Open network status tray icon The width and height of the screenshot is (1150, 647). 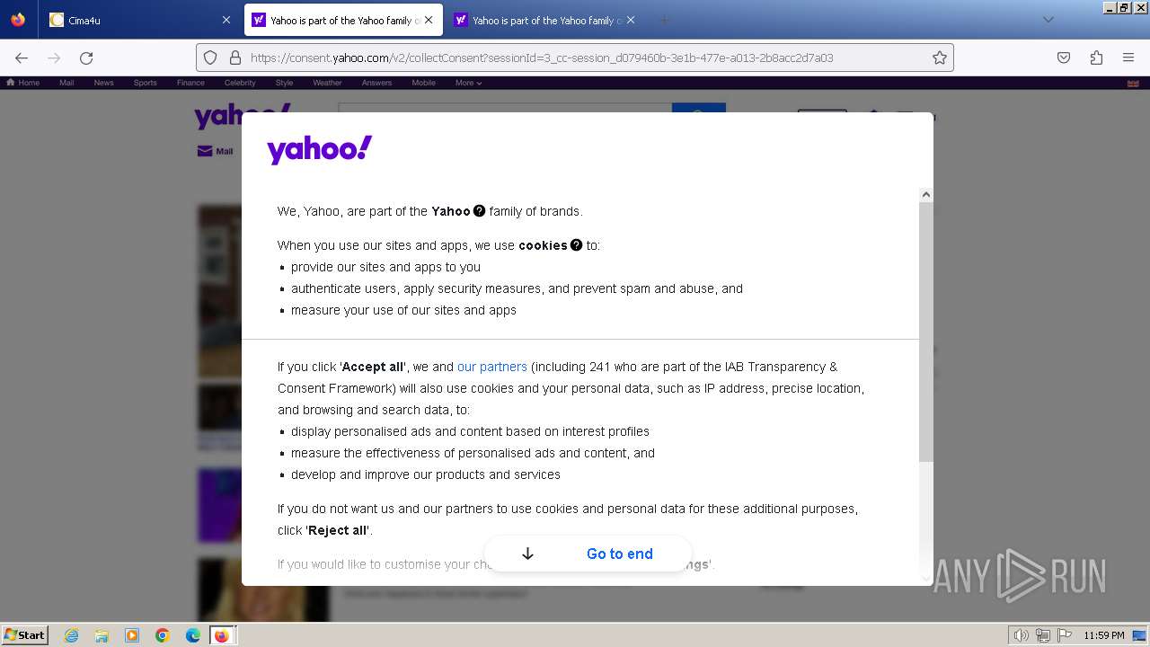coord(1043,635)
